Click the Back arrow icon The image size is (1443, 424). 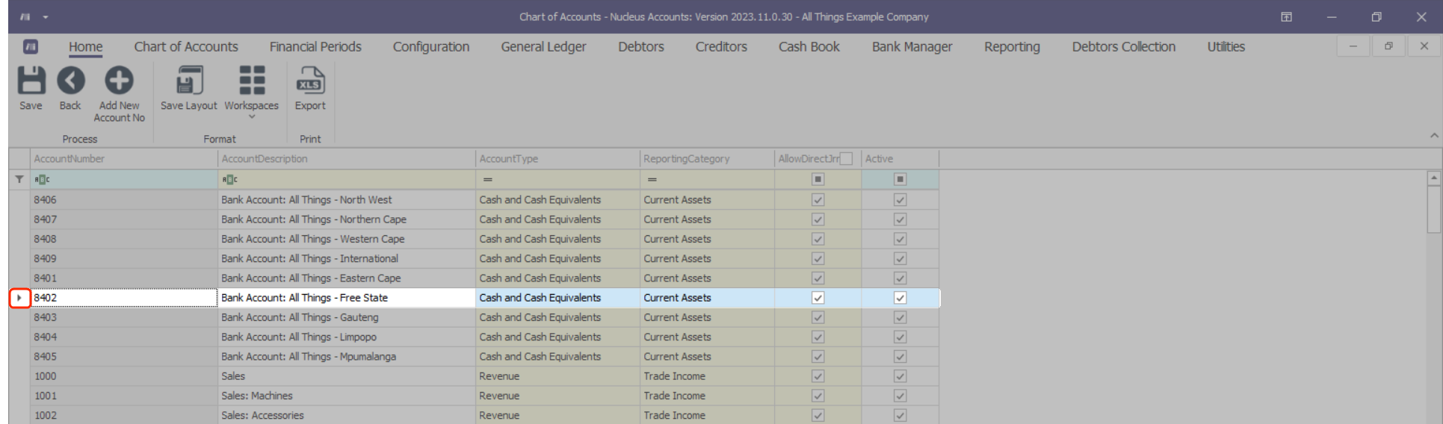click(x=70, y=81)
